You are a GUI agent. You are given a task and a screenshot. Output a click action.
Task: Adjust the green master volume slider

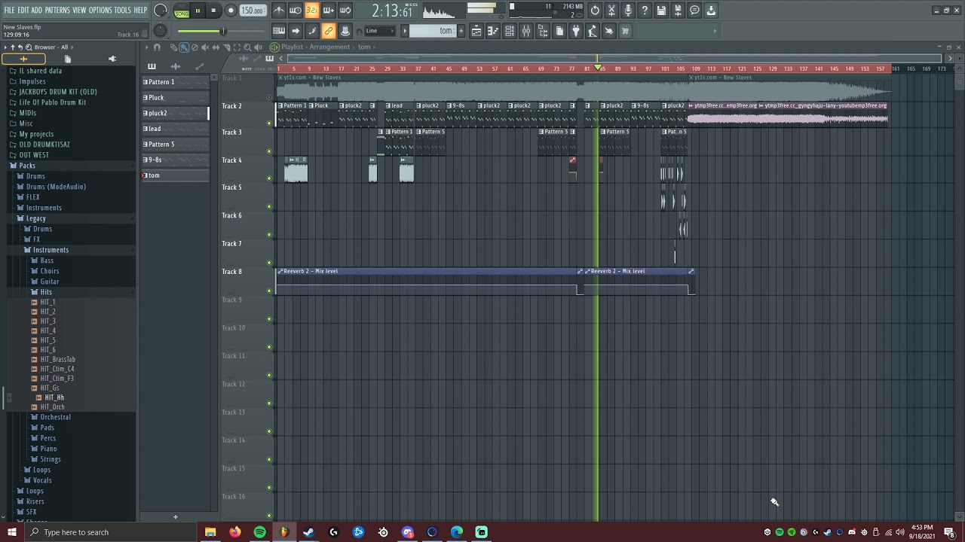201,31
